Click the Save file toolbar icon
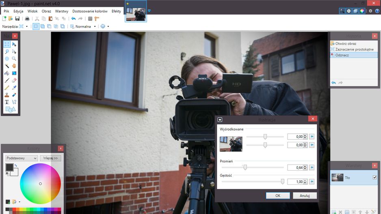 coord(17,19)
